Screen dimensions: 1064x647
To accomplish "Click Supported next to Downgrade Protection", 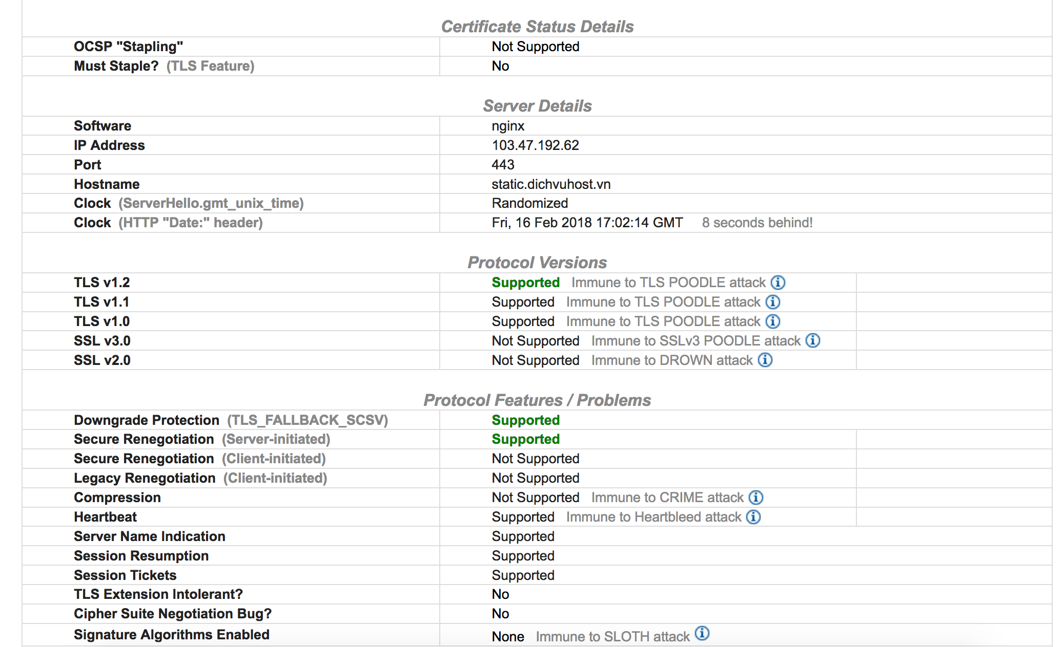I will coord(525,420).
